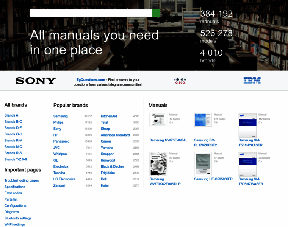
Task: Open Panasonic brand manuals
Action: pyautogui.click(x=61, y=141)
